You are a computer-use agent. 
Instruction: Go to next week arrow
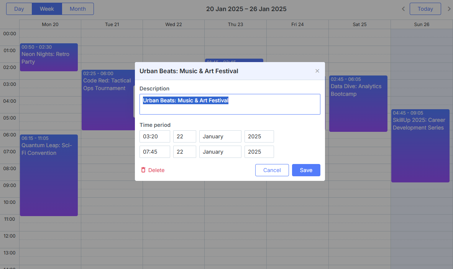pyautogui.click(x=449, y=9)
